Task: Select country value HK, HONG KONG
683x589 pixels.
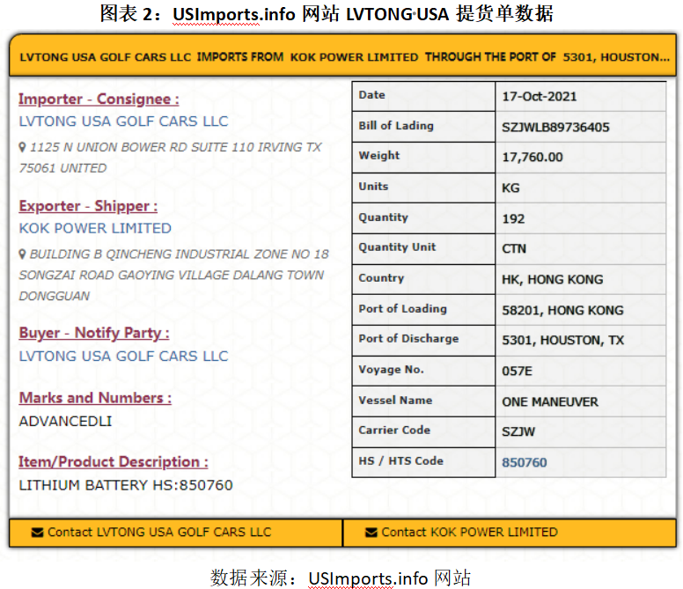Action: tap(553, 279)
